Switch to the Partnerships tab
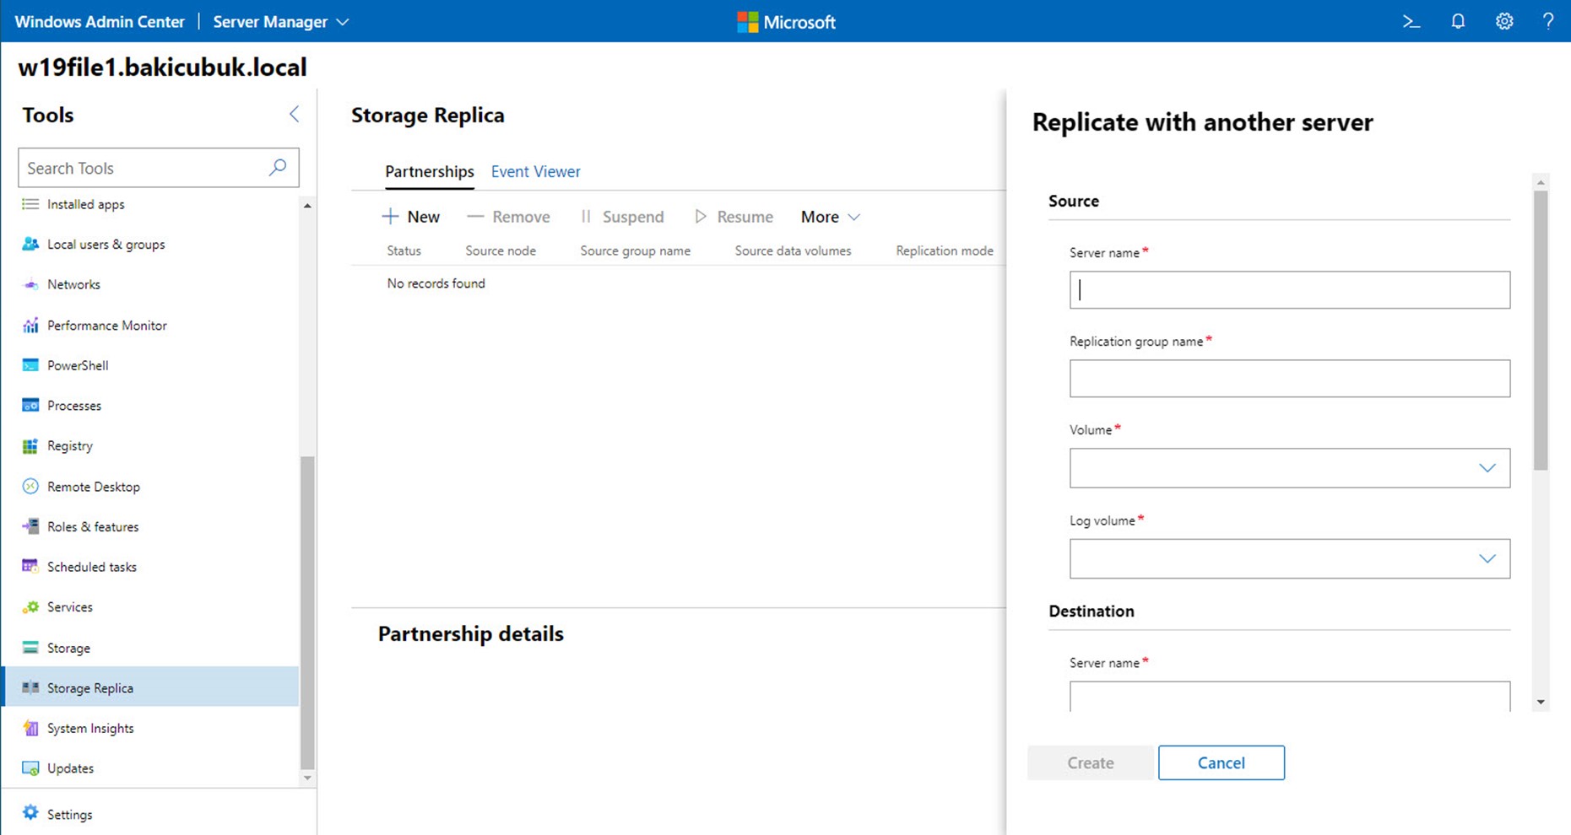The width and height of the screenshot is (1571, 835). pyautogui.click(x=430, y=171)
